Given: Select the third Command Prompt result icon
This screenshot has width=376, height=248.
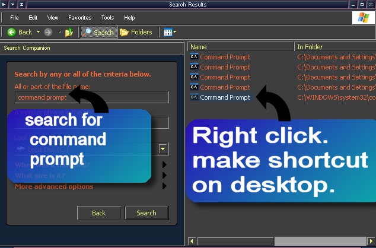Looking at the screenshot, I should (x=194, y=77).
